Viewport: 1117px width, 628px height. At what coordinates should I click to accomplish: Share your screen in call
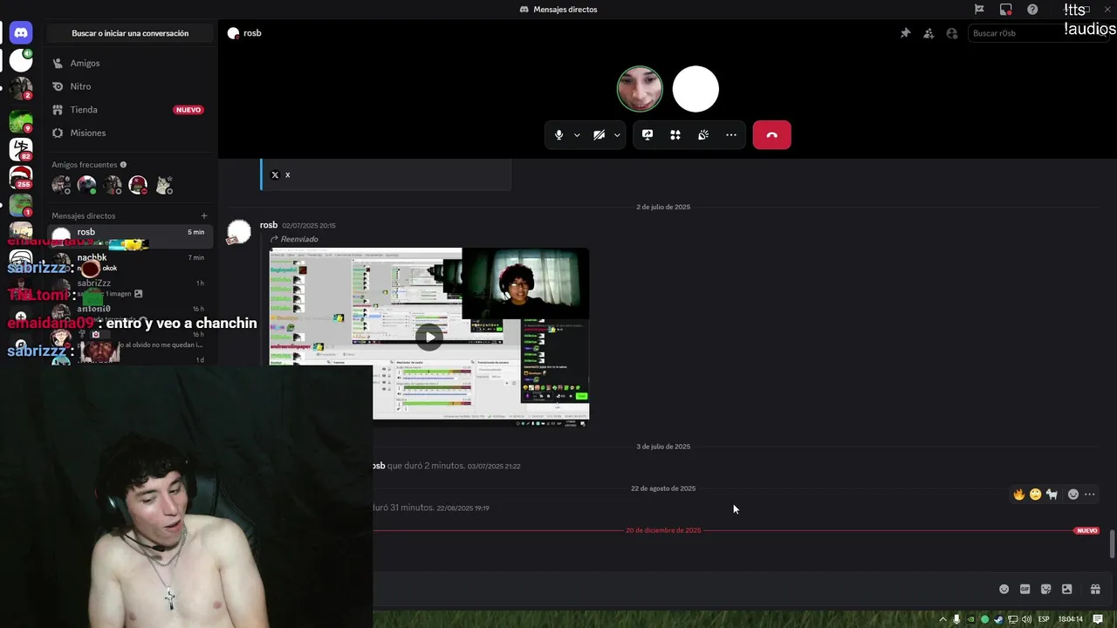point(648,135)
